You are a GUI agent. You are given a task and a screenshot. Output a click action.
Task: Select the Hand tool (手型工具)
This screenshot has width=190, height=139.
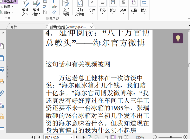pyautogui.click(x=9, y=2)
